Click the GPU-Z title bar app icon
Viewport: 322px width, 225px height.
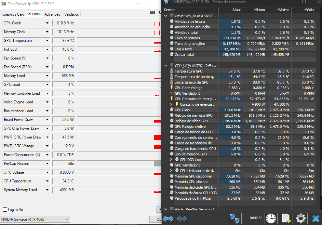tap(4, 4)
